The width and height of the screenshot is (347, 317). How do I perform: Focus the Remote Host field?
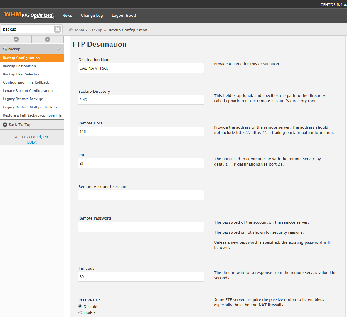tap(141, 131)
